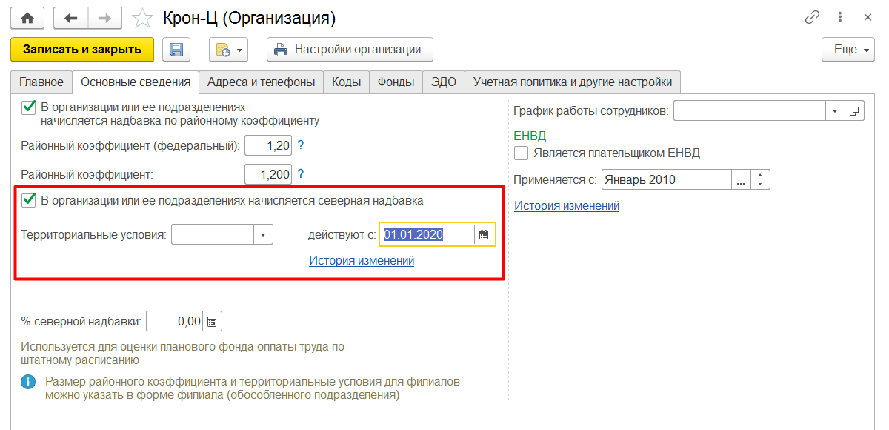Viewport: 889px width, 430px height.
Task: Open the document history dropdown icon button
Action: [x=228, y=50]
